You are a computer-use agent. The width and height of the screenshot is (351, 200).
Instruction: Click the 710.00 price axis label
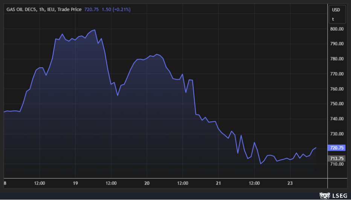336,164
